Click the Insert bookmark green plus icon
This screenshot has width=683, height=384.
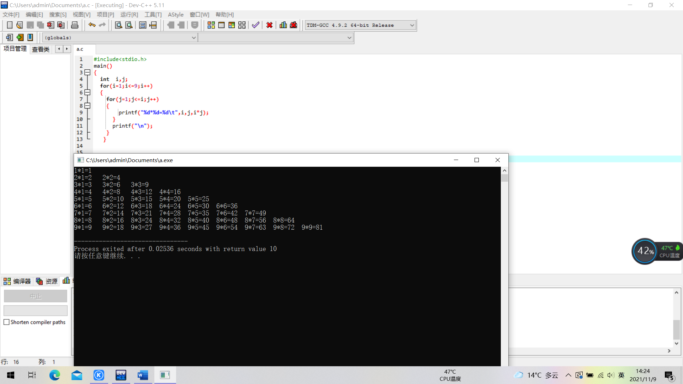[x=20, y=37]
